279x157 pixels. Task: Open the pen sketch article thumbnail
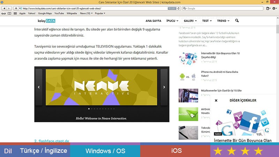(188, 133)
